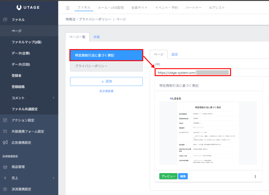Open メール・LINE配信 in top menu
This screenshot has height=195, width=269.
(111, 8)
